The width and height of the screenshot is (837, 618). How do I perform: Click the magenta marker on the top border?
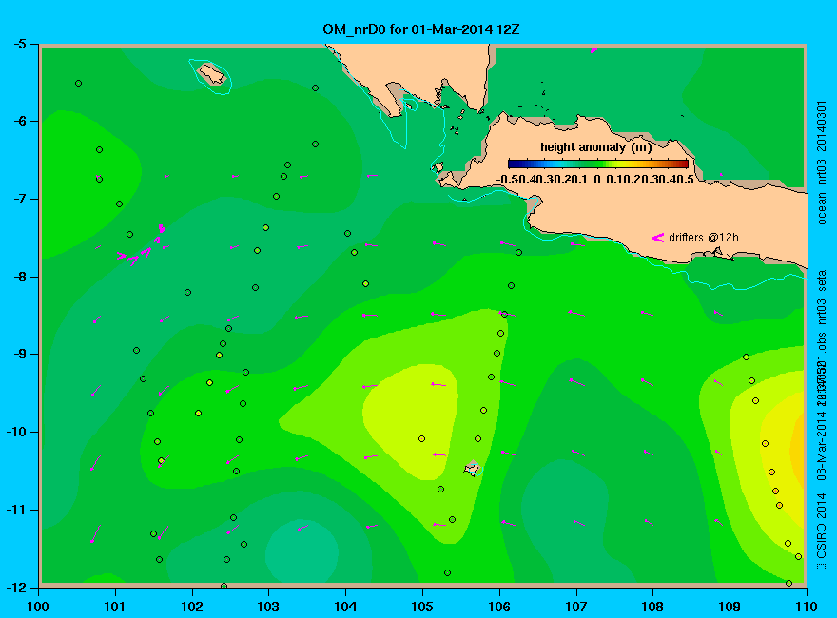[594, 50]
